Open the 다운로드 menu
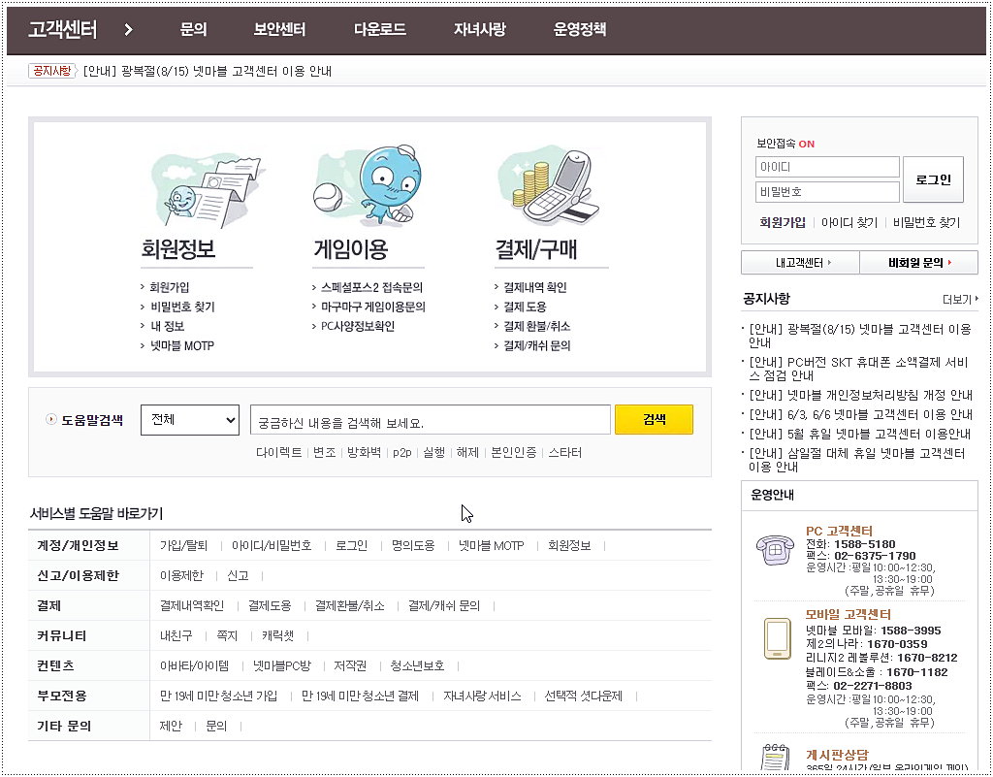The width and height of the screenshot is (993, 777). pos(380,29)
